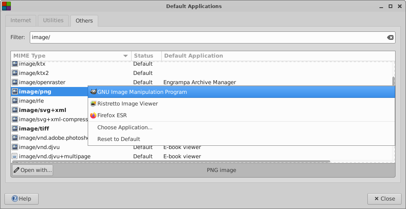Click the horizontal scrollbar under the MIME list
The width and height of the screenshot is (406, 209).
pyautogui.click(x=171, y=161)
